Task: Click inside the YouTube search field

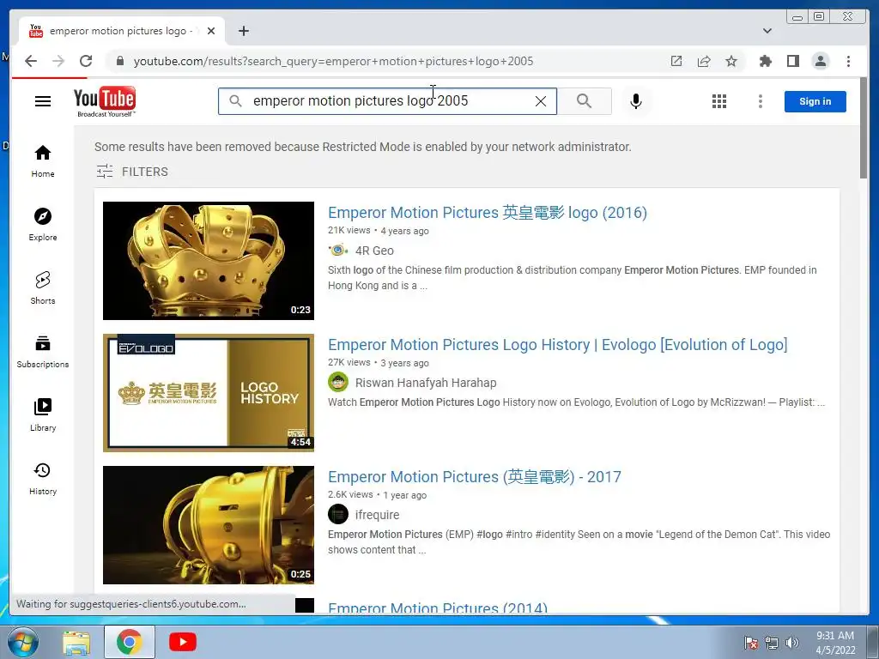Action: [x=387, y=101]
